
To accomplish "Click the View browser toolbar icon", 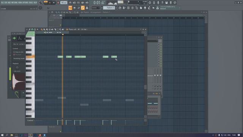I will point(137,8).
